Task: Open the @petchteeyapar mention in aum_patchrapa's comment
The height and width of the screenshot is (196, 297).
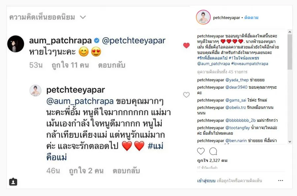Action: pyautogui.click(x=134, y=41)
